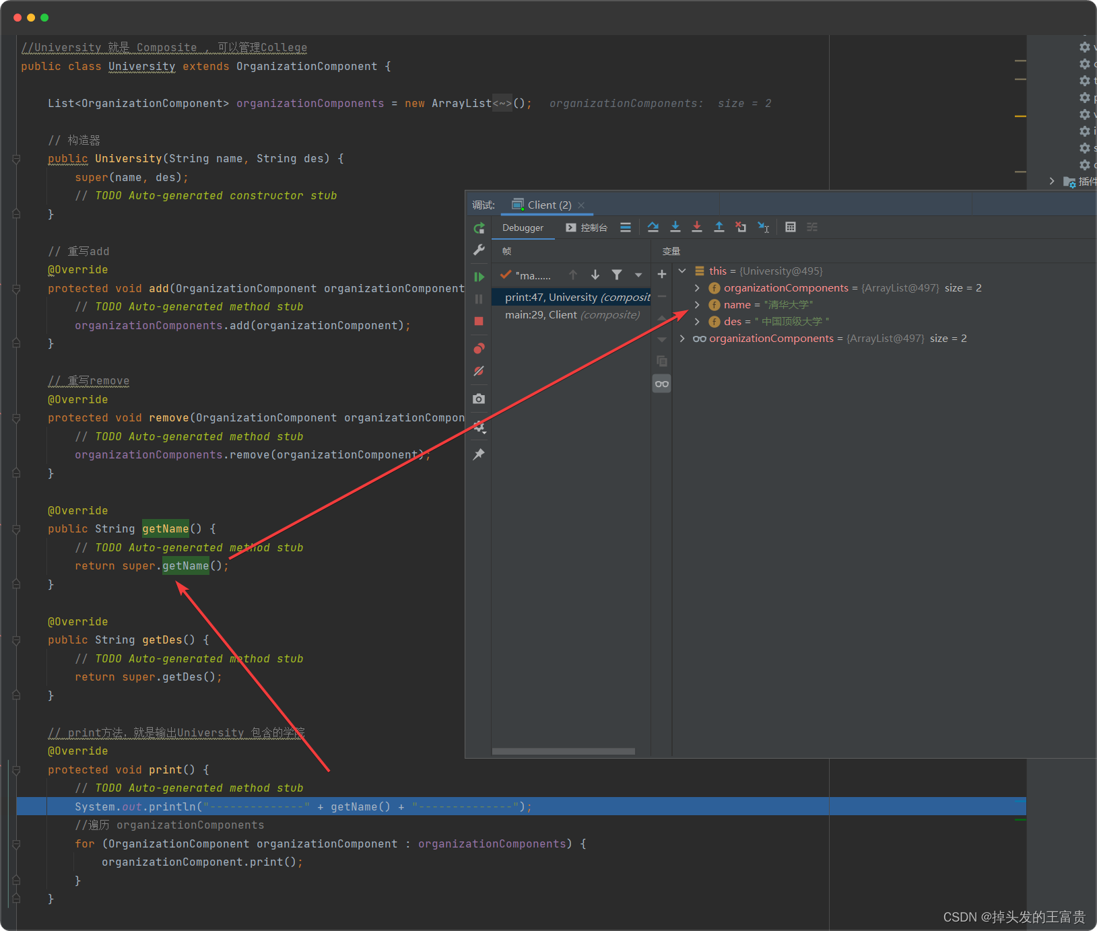Toggle Show Watches glasses button
This screenshot has width=1097, height=931.
tap(662, 384)
